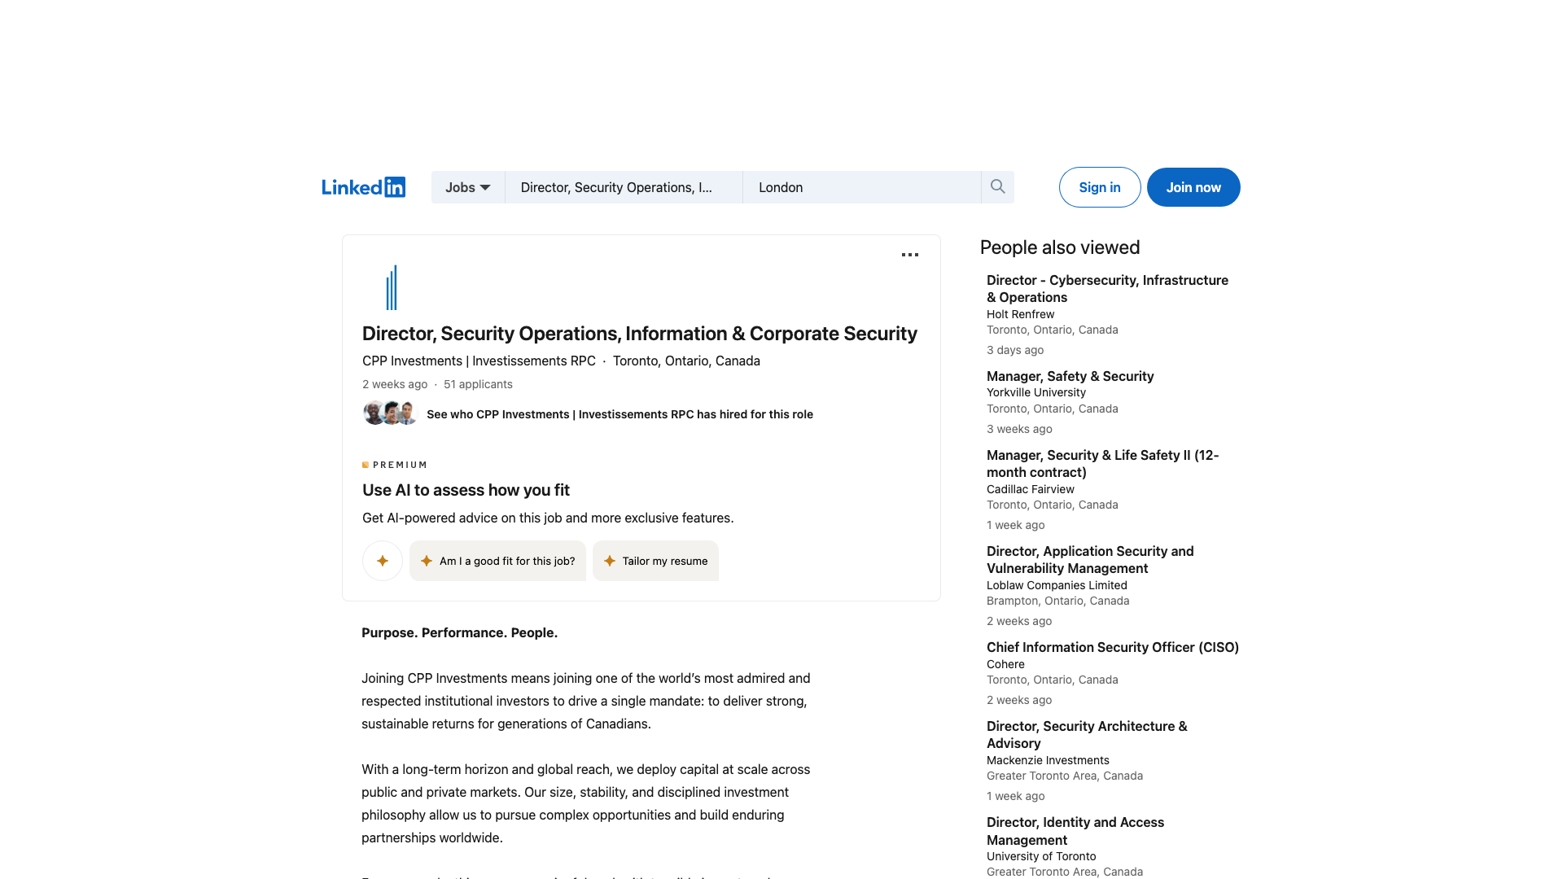Click the Mackenzie Investments company name

[1048, 760]
